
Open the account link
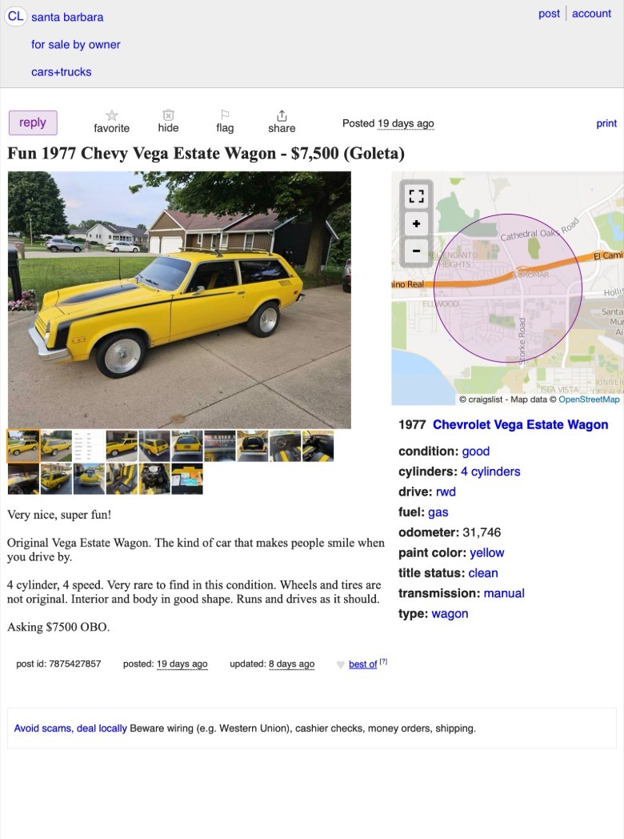pyautogui.click(x=591, y=14)
